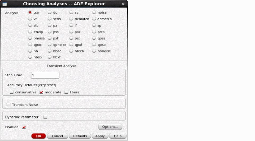The image size is (255, 141).
Task: Select the psp analysis radio button
Action: tap(71, 38)
